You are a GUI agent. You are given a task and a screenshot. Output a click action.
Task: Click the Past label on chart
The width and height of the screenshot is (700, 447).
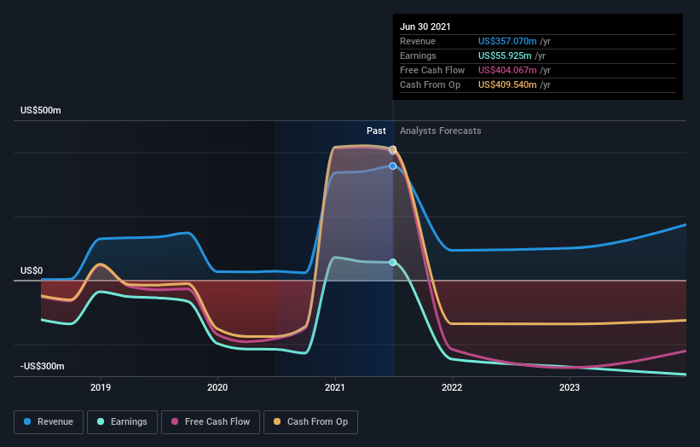pyautogui.click(x=376, y=131)
